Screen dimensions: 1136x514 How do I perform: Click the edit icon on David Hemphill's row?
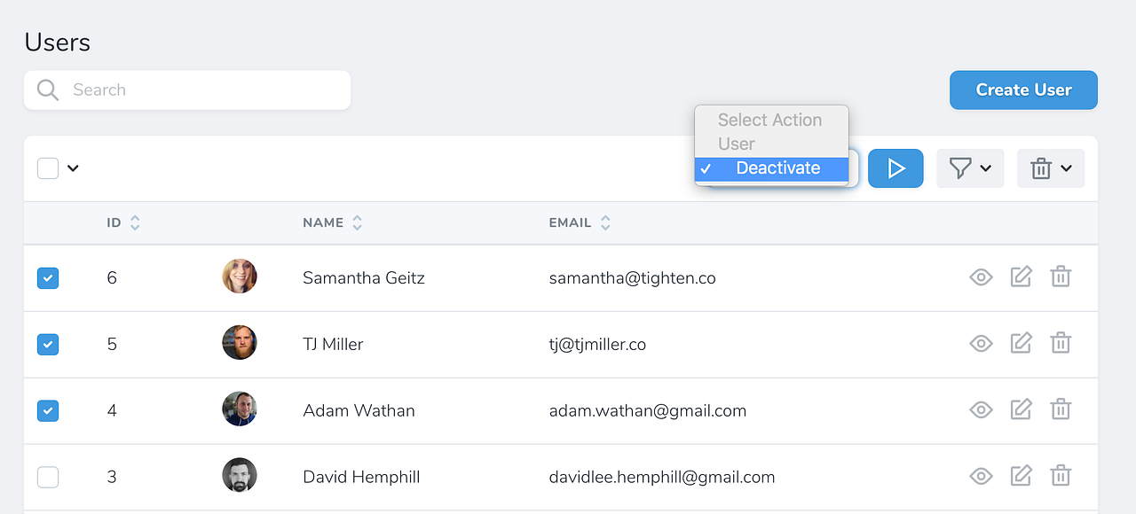[x=1021, y=476]
